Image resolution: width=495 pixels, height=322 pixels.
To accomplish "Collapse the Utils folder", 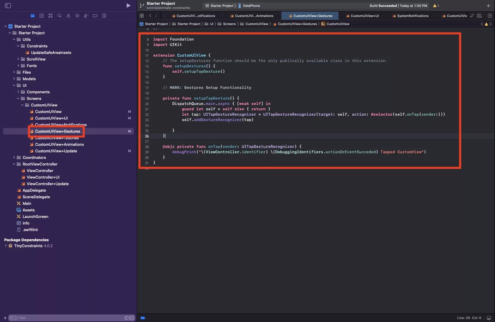I will [x=14, y=39].
